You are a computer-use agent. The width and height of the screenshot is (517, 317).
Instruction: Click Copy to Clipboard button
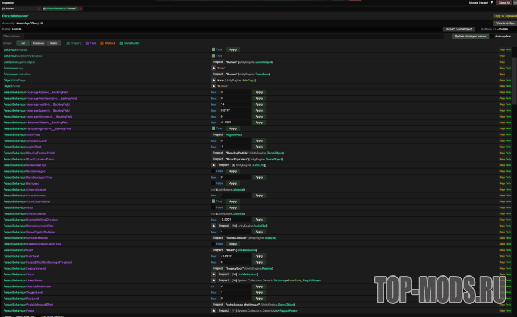(x=505, y=16)
